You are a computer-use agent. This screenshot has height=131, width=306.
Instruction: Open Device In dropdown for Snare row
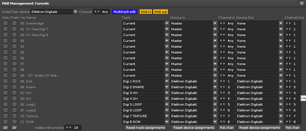click(194, 87)
